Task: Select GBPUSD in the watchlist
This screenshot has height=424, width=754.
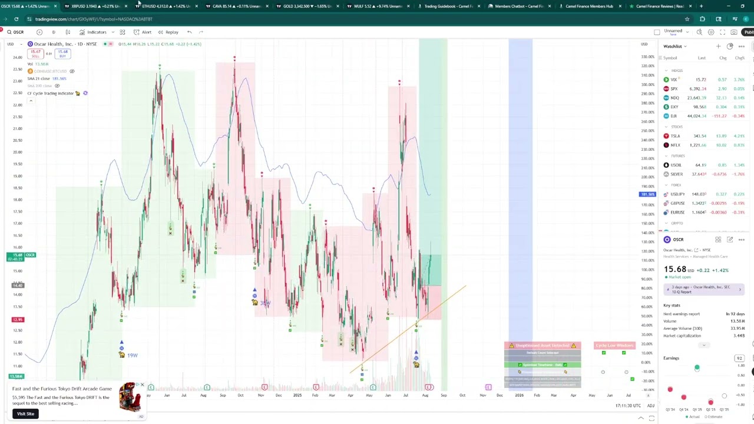Action: click(705, 203)
